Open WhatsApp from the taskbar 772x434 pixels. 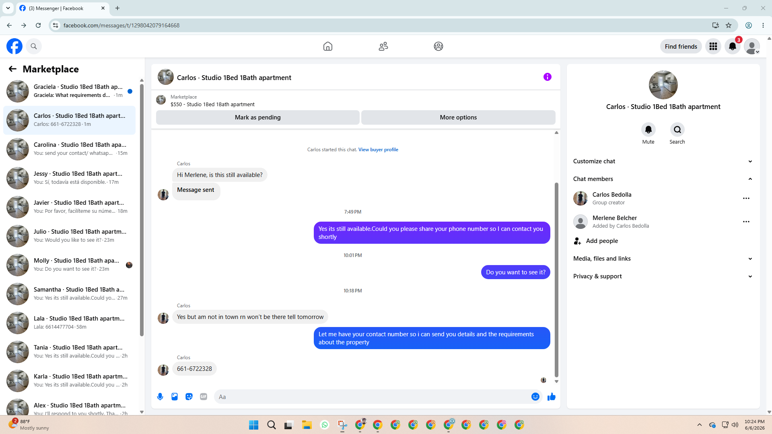point(325,425)
